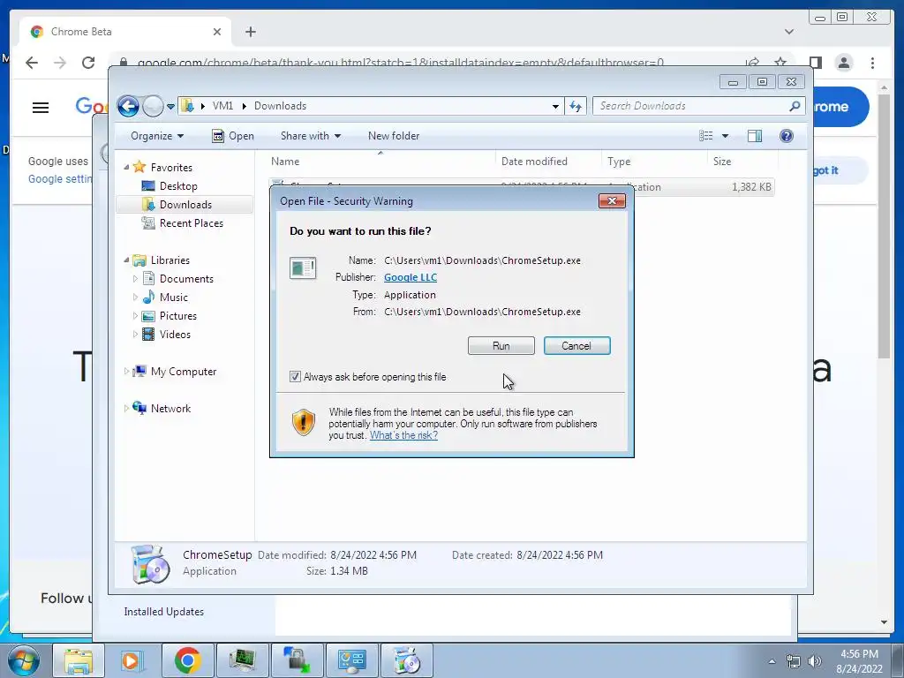Close the Security Warning dialog with X
904x678 pixels.
(x=612, y=200)
